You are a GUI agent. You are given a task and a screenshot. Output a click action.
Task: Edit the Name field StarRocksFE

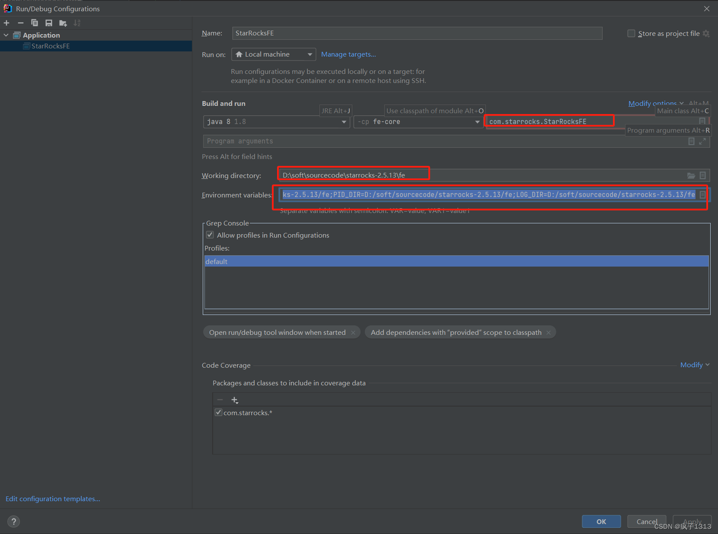417,33
